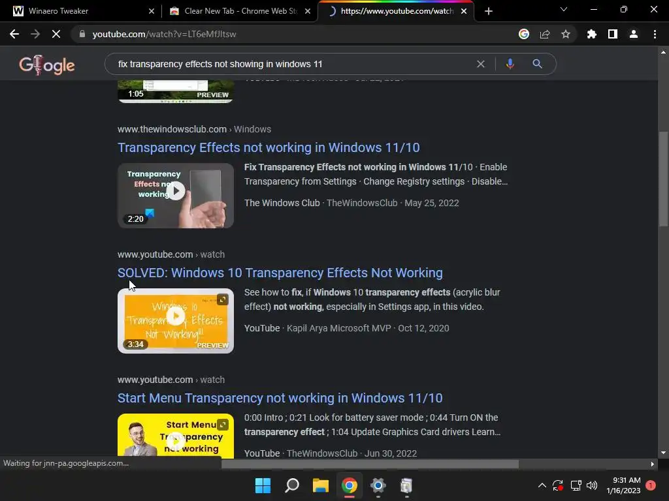Viewport: 669px width, 501px height.
Task: Play the 3:34 Kapil Arya video thumbnail
Action: click(x=176, y=321)
